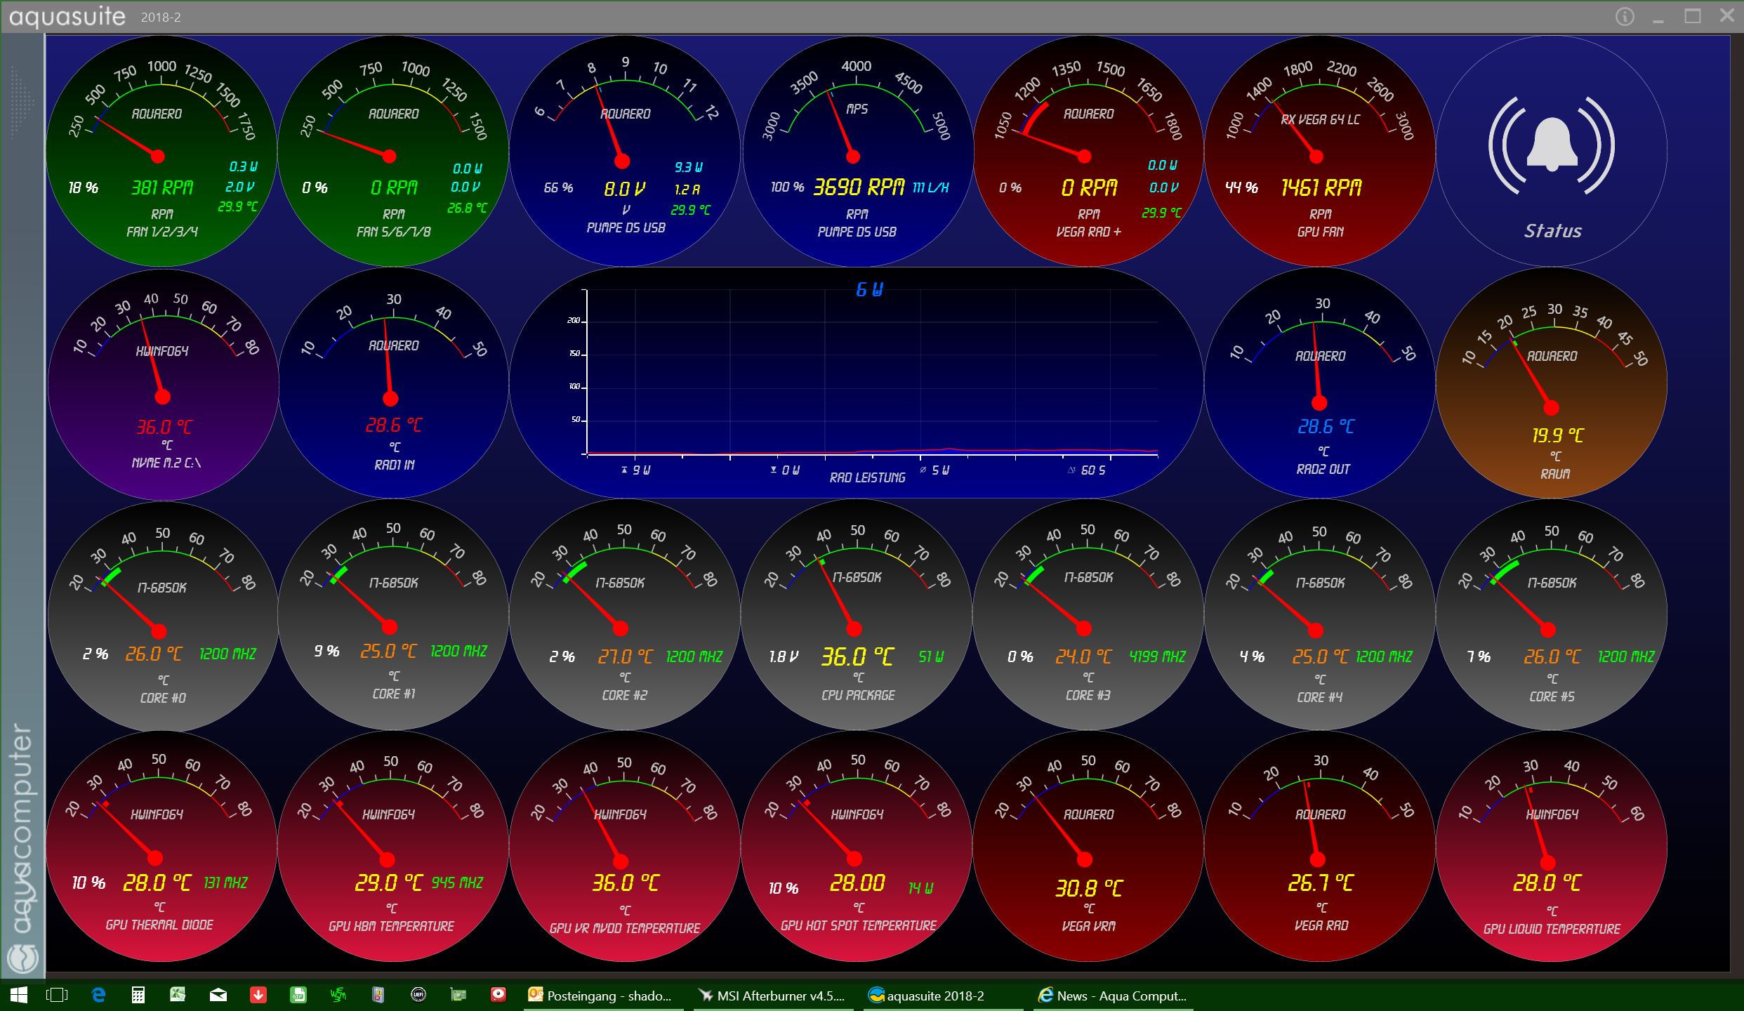Launch Excel from the taskbar
Viewport: 1744px width, 1011px height.
pos(178,995)
